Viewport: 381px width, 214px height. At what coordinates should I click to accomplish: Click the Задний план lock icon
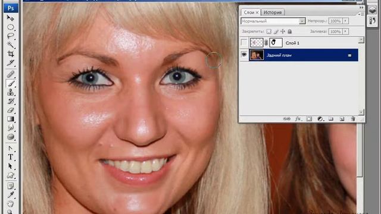(x=349, y=55)
